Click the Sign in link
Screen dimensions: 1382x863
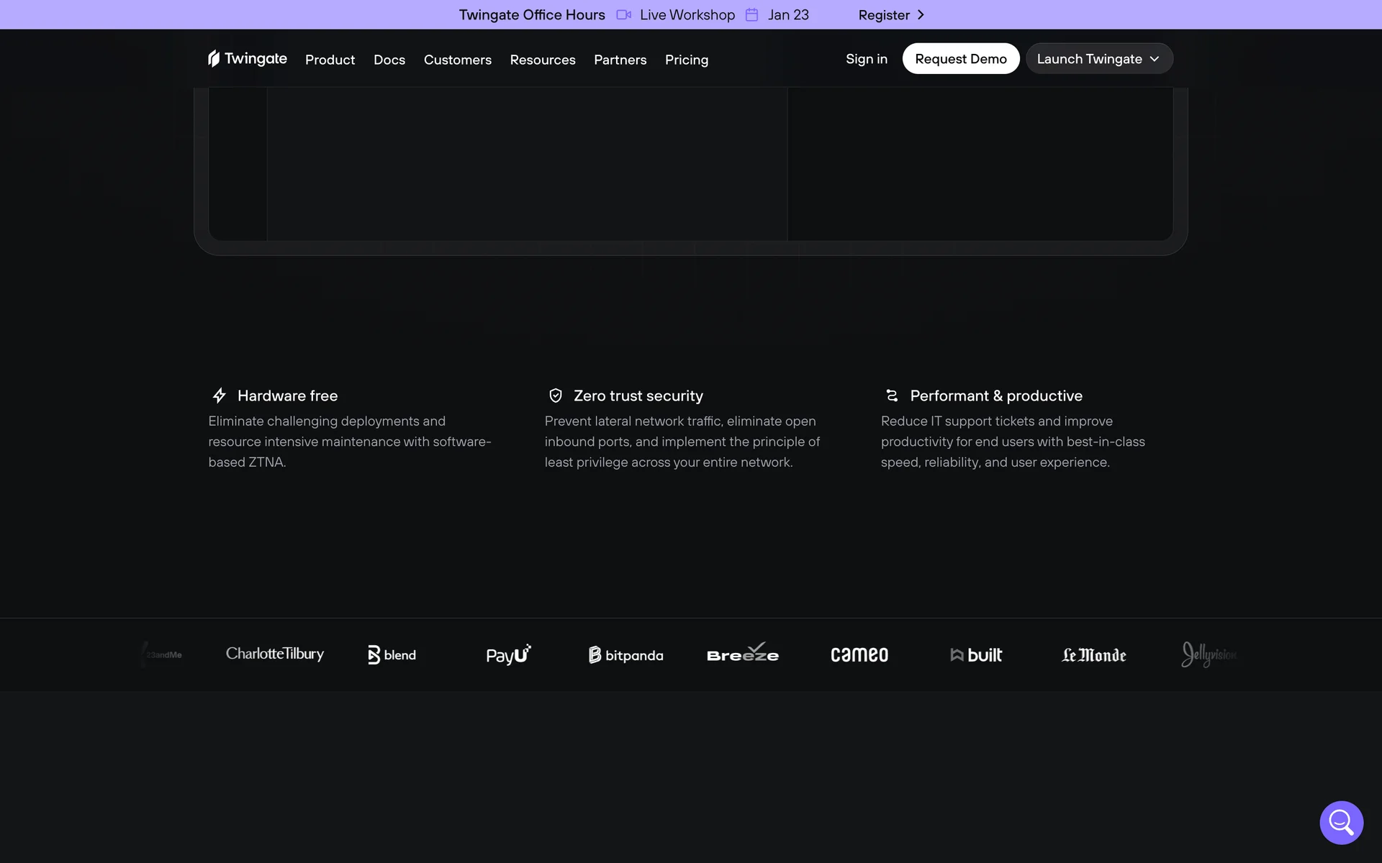pos(866,59)
